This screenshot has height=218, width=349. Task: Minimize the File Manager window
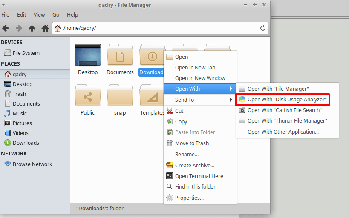[x=245, y=5]
